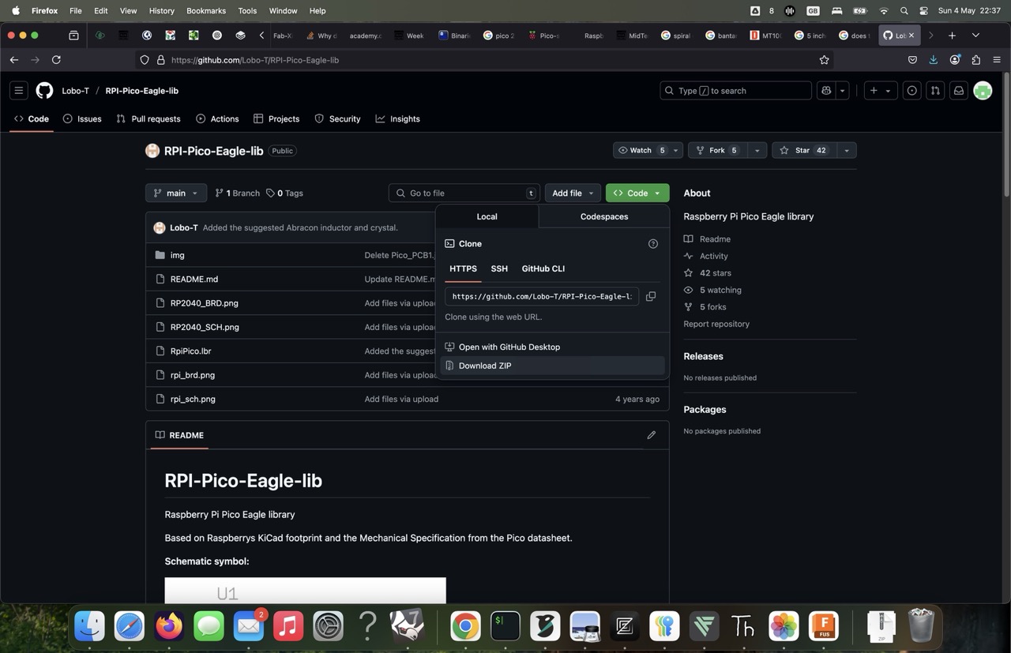Fork the repository
Image resolution: width=1011 pixels, height=653 pixels.
717,150
